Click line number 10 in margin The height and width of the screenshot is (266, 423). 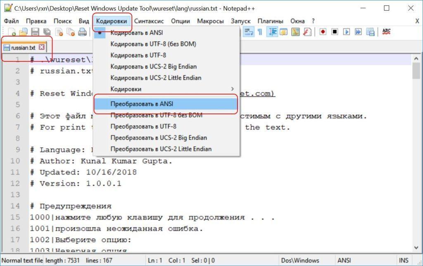(15, 161)
